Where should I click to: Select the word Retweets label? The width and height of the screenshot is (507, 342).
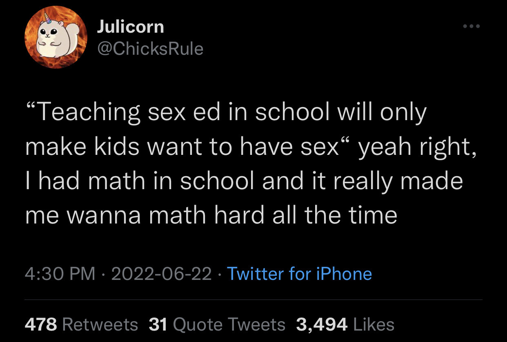100,325
